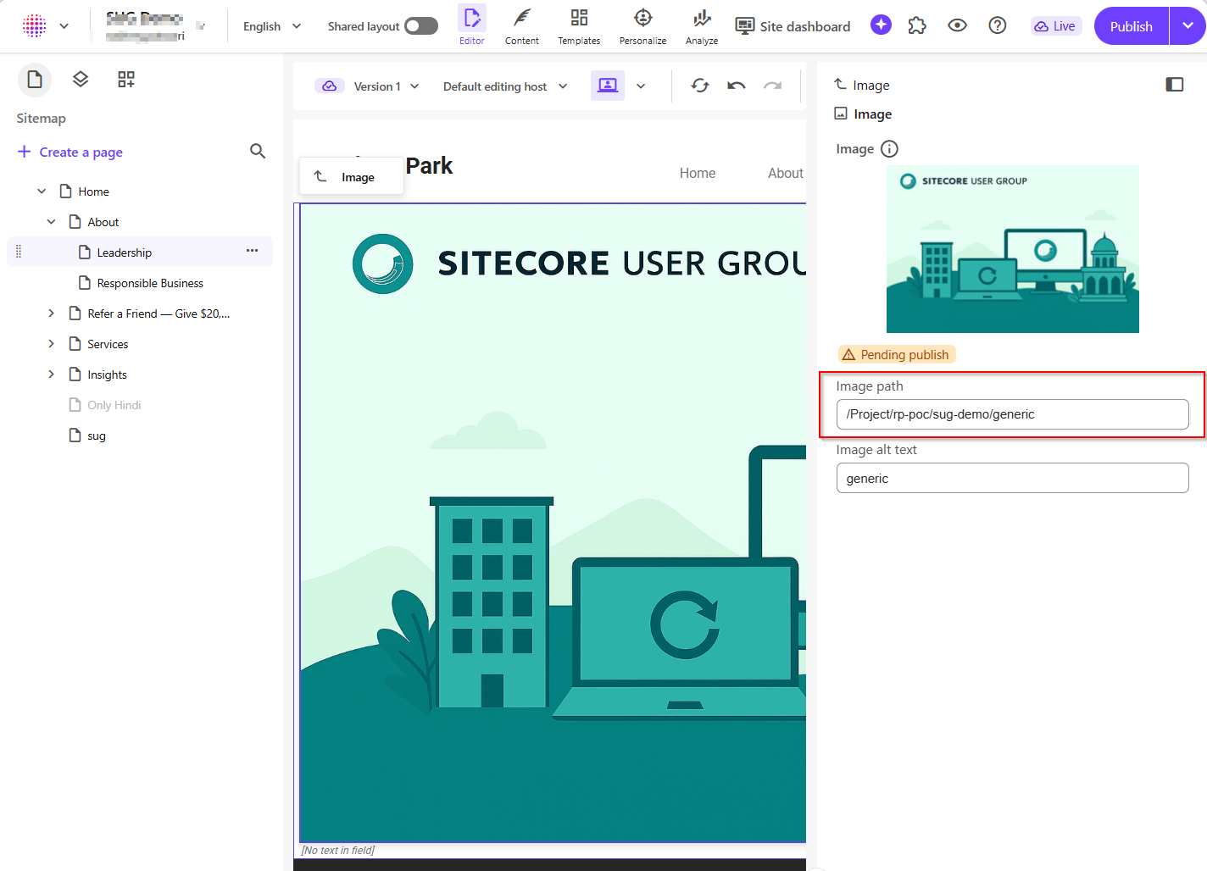This screenshot has width=1207, height=871.
Task: Click the Home nav link in canvas
Action: pyautogui.click(x=698, y=174)
